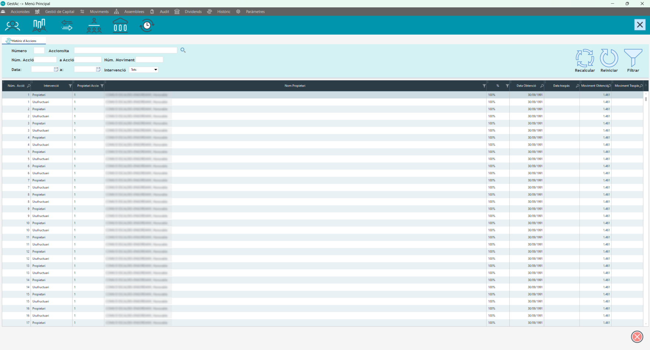Click the red circular close button at bottom
The width and height of the screenshot is (650, 350).
point(637,337)
